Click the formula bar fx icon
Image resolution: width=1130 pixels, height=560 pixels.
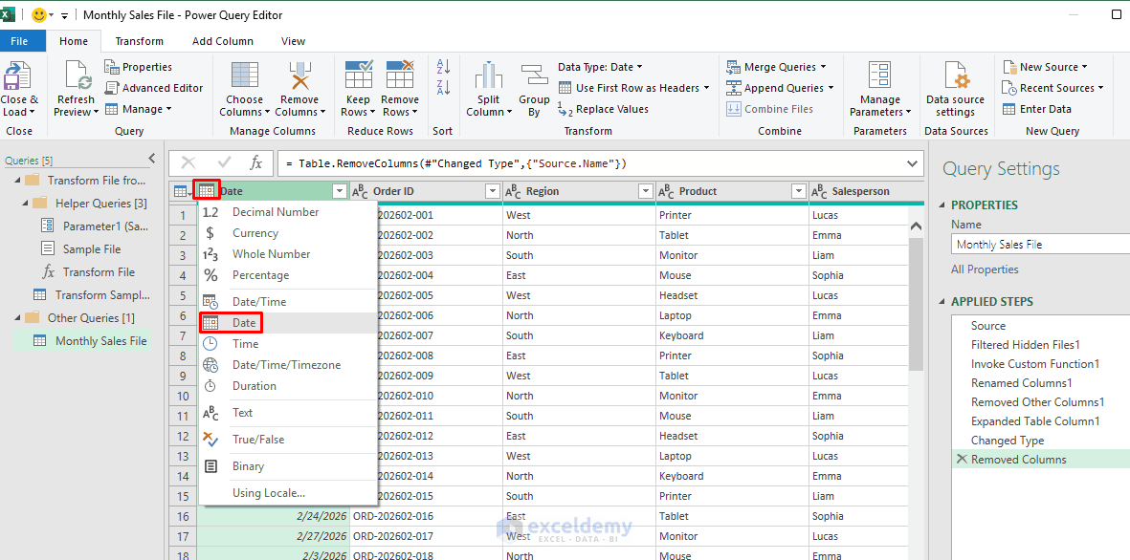click(255, 163)
